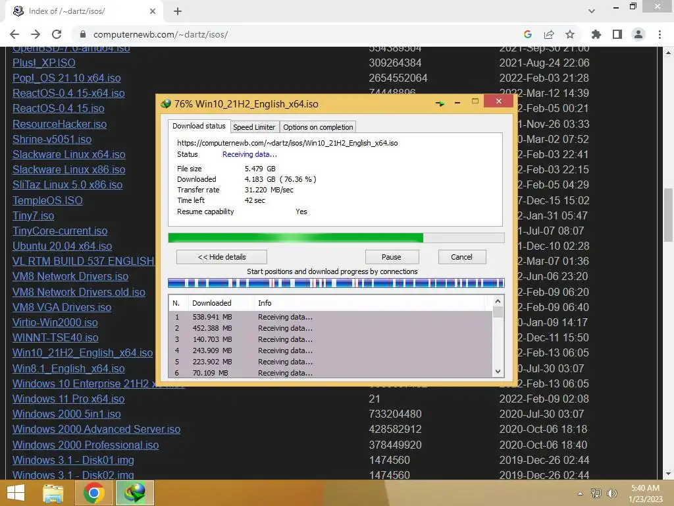Image resolution: width=674 pixels, height=506 pixels.
Task: Cancel the download
Action: (461, 257)
